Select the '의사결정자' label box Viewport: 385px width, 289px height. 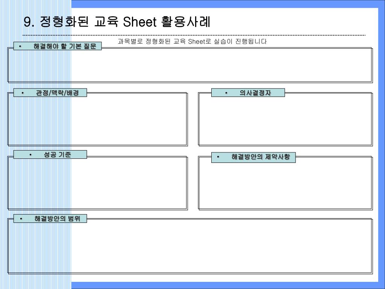pyautogui.click(x=248, y=93)
